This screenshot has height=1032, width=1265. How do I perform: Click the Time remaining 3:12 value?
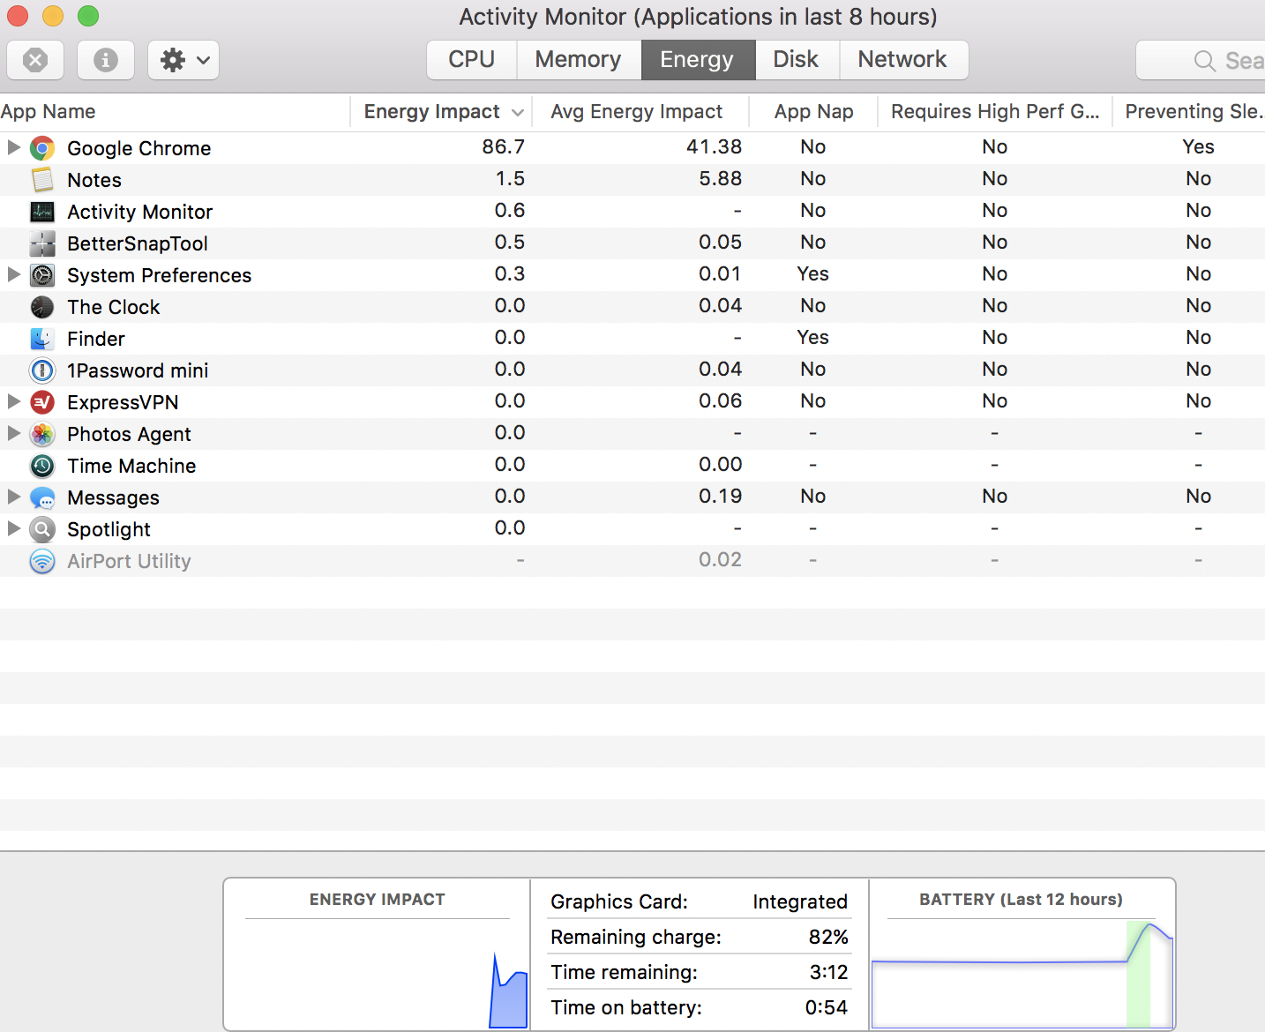click(828, 972)
